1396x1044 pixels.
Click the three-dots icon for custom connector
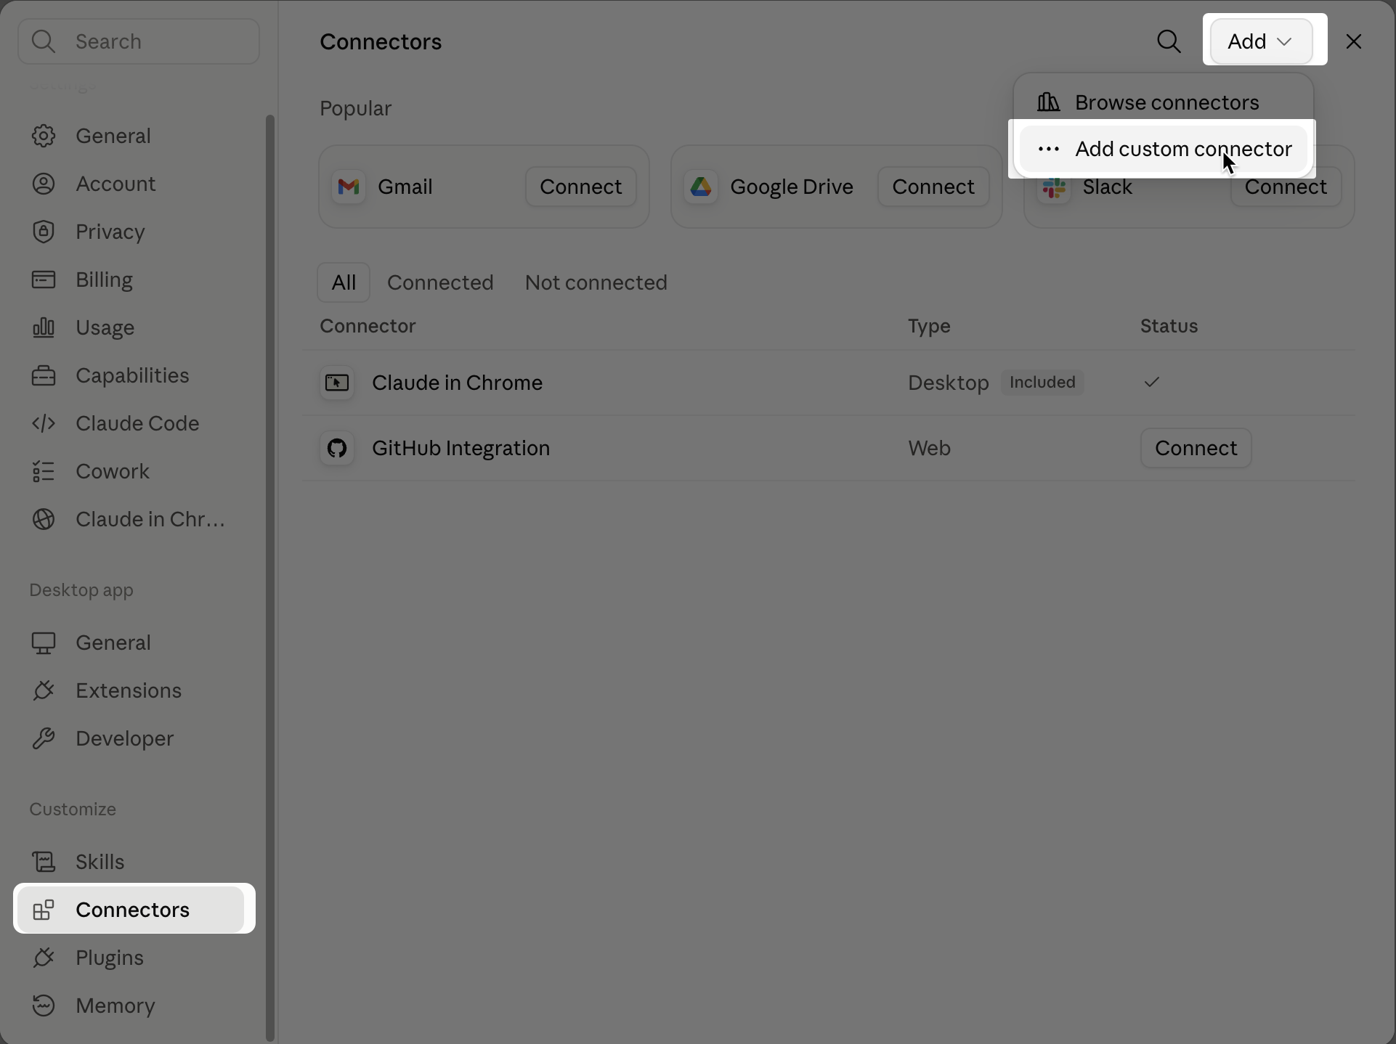[x=1048, y=149]
